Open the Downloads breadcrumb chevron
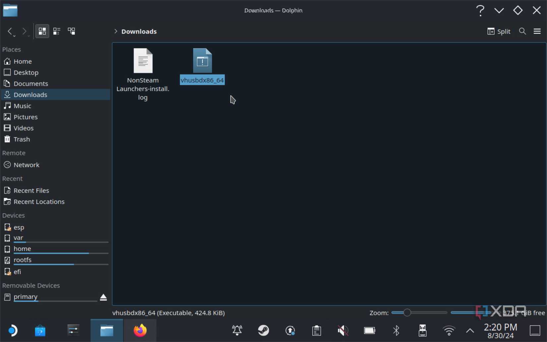 115,31
